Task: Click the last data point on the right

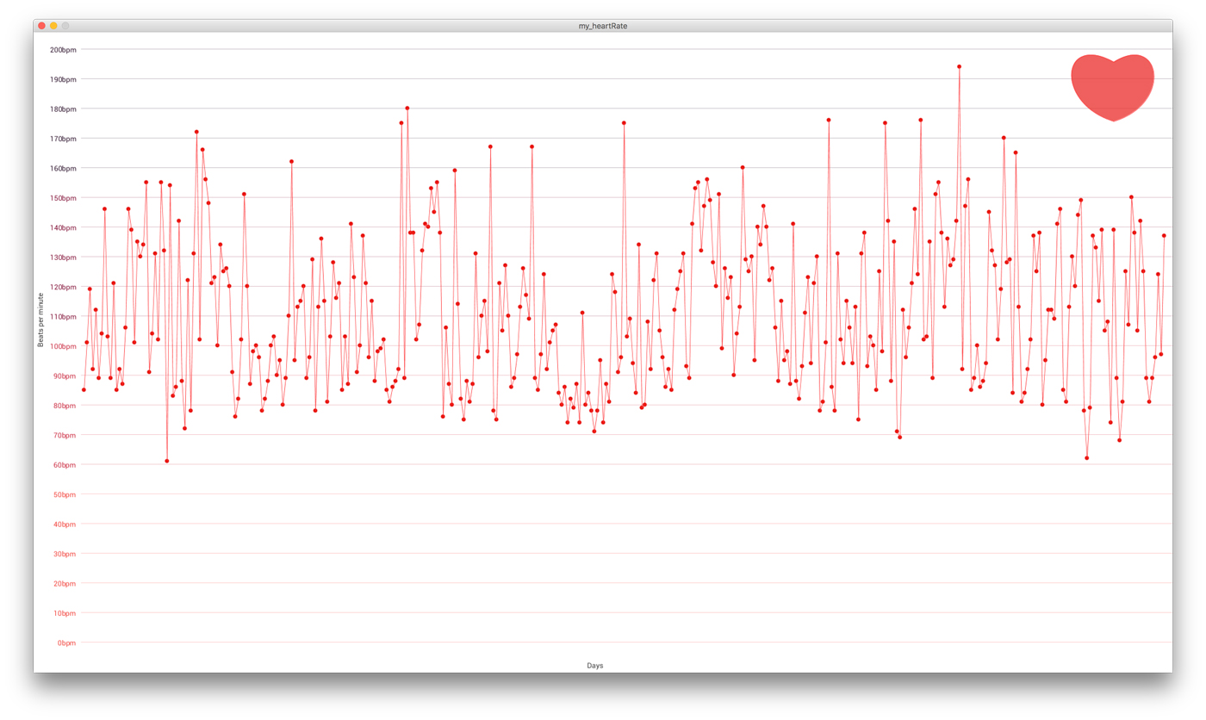Action: coord(1164,236)
